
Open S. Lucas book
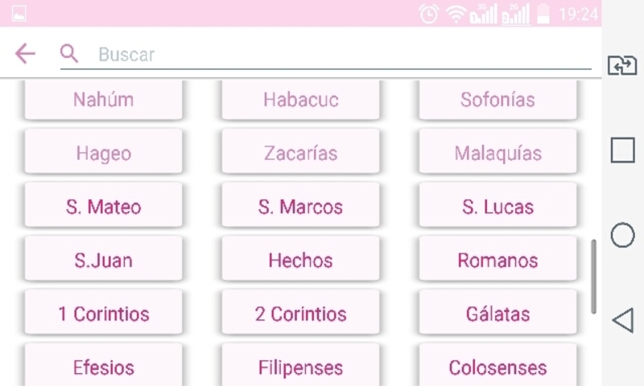pos(497,207)
